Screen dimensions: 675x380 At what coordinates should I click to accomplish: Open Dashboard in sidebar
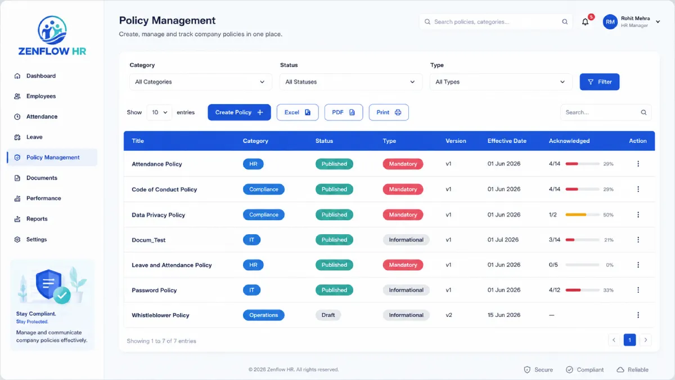click(x=52, y=76)
